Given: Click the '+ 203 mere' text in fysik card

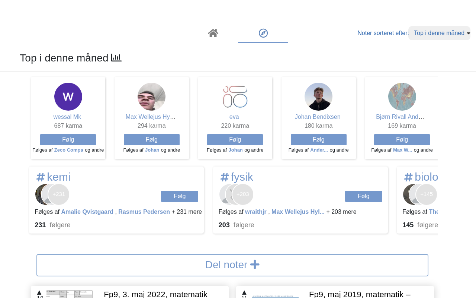Looking at the screenshot, I should [341, 212].
